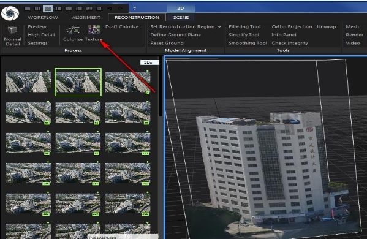The height and width of the screenshot is (239, 367).
Task: Open reconstruction Settings
Action: 37,43
